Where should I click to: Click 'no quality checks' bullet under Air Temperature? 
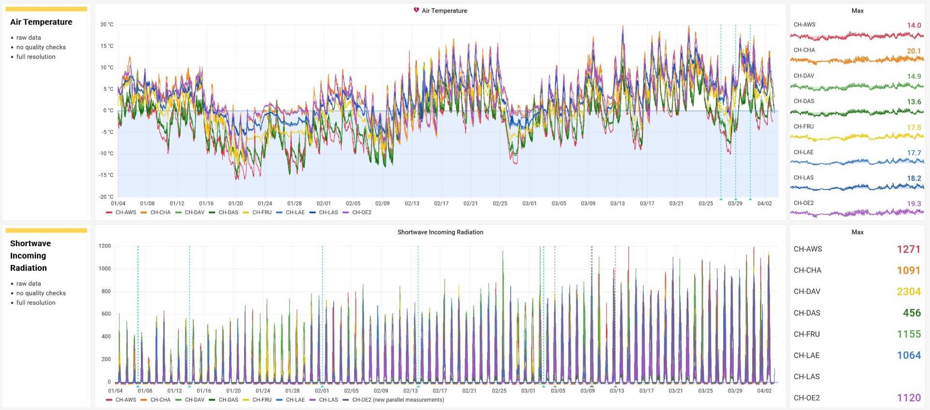[41, 47]
